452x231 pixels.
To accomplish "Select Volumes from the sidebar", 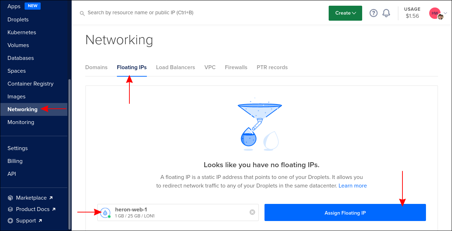I will [18, 45].
